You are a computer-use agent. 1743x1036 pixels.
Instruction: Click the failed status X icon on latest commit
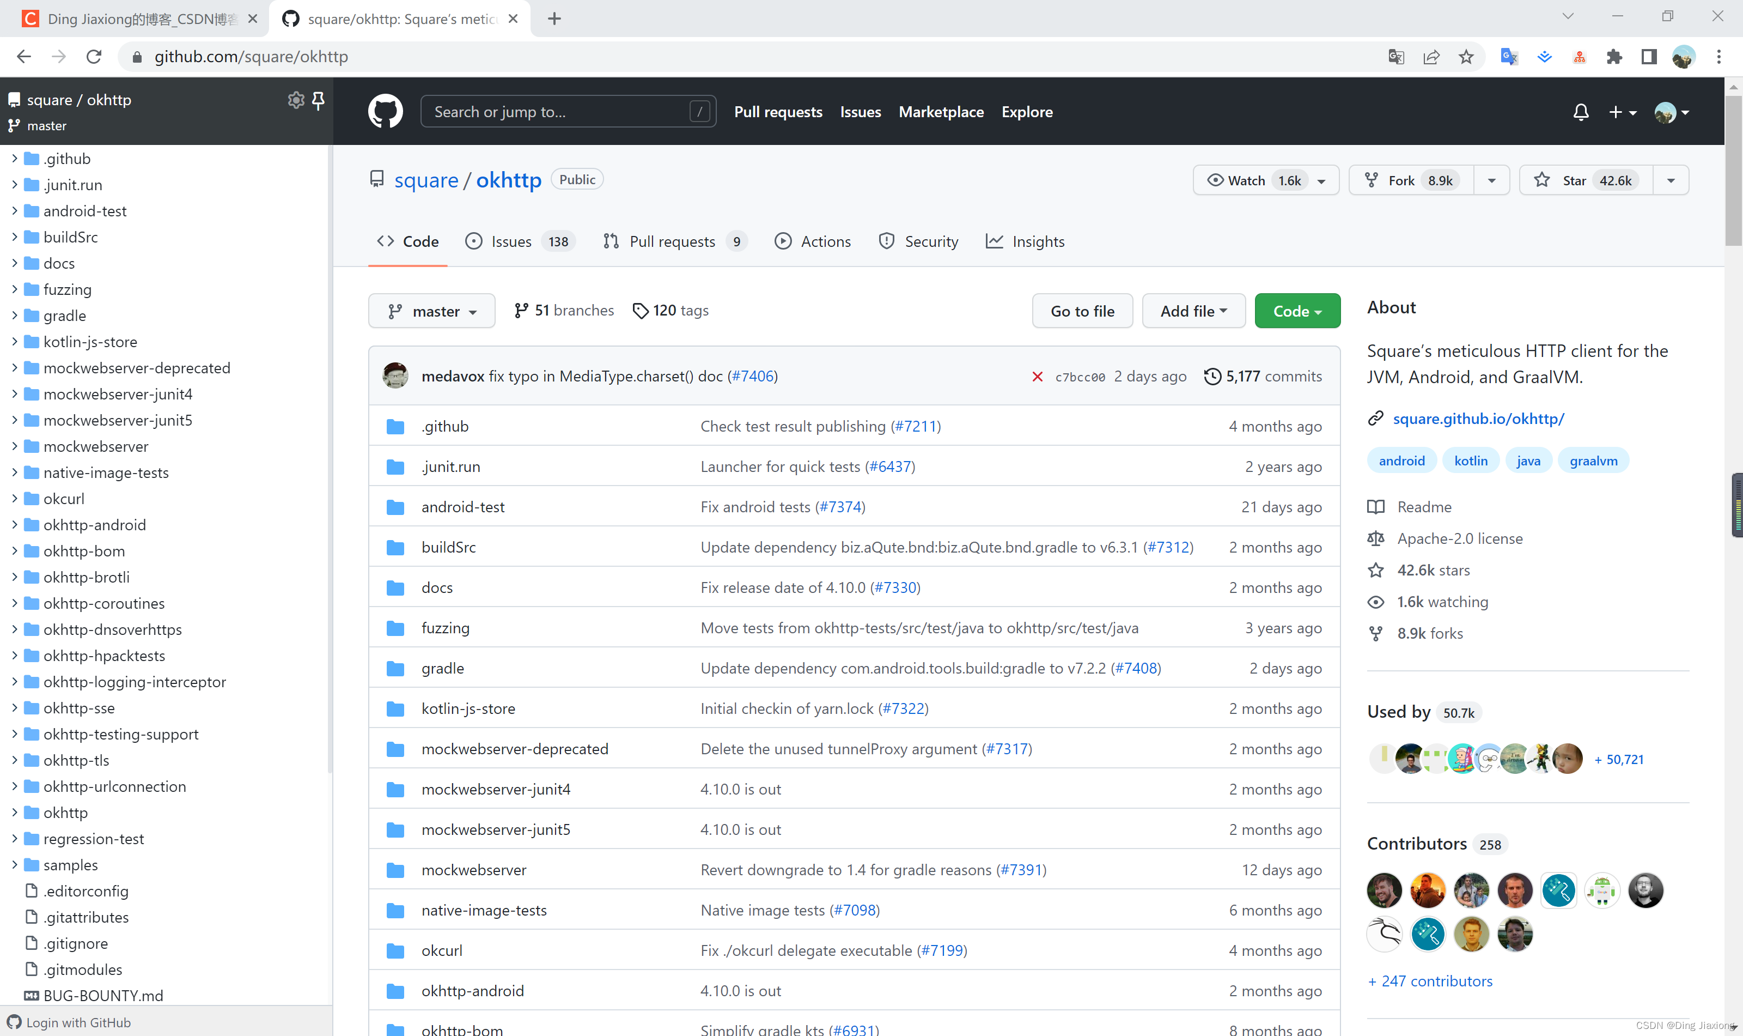[x=1037, y=376]
